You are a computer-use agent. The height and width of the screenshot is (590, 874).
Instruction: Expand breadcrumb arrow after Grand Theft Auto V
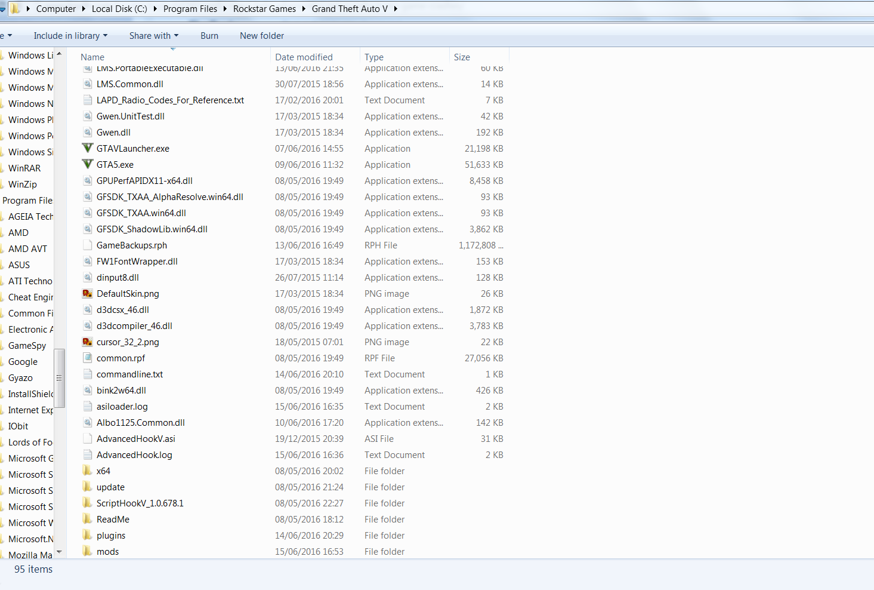pos(396,9)
